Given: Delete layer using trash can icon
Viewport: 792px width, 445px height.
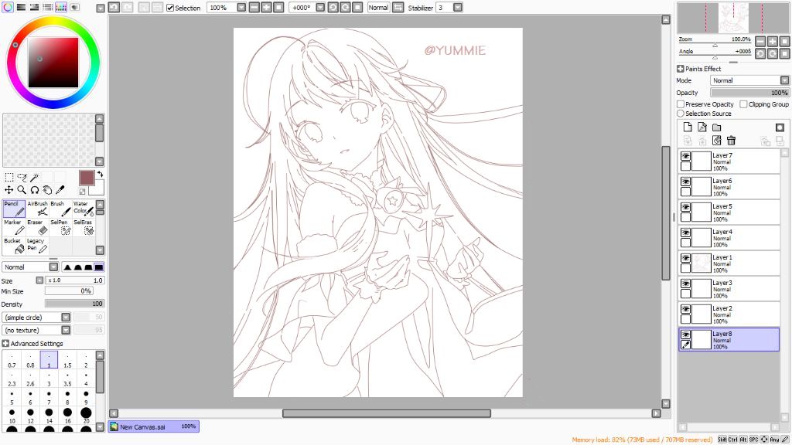Looking at the screenshot, I should (731, 141).
